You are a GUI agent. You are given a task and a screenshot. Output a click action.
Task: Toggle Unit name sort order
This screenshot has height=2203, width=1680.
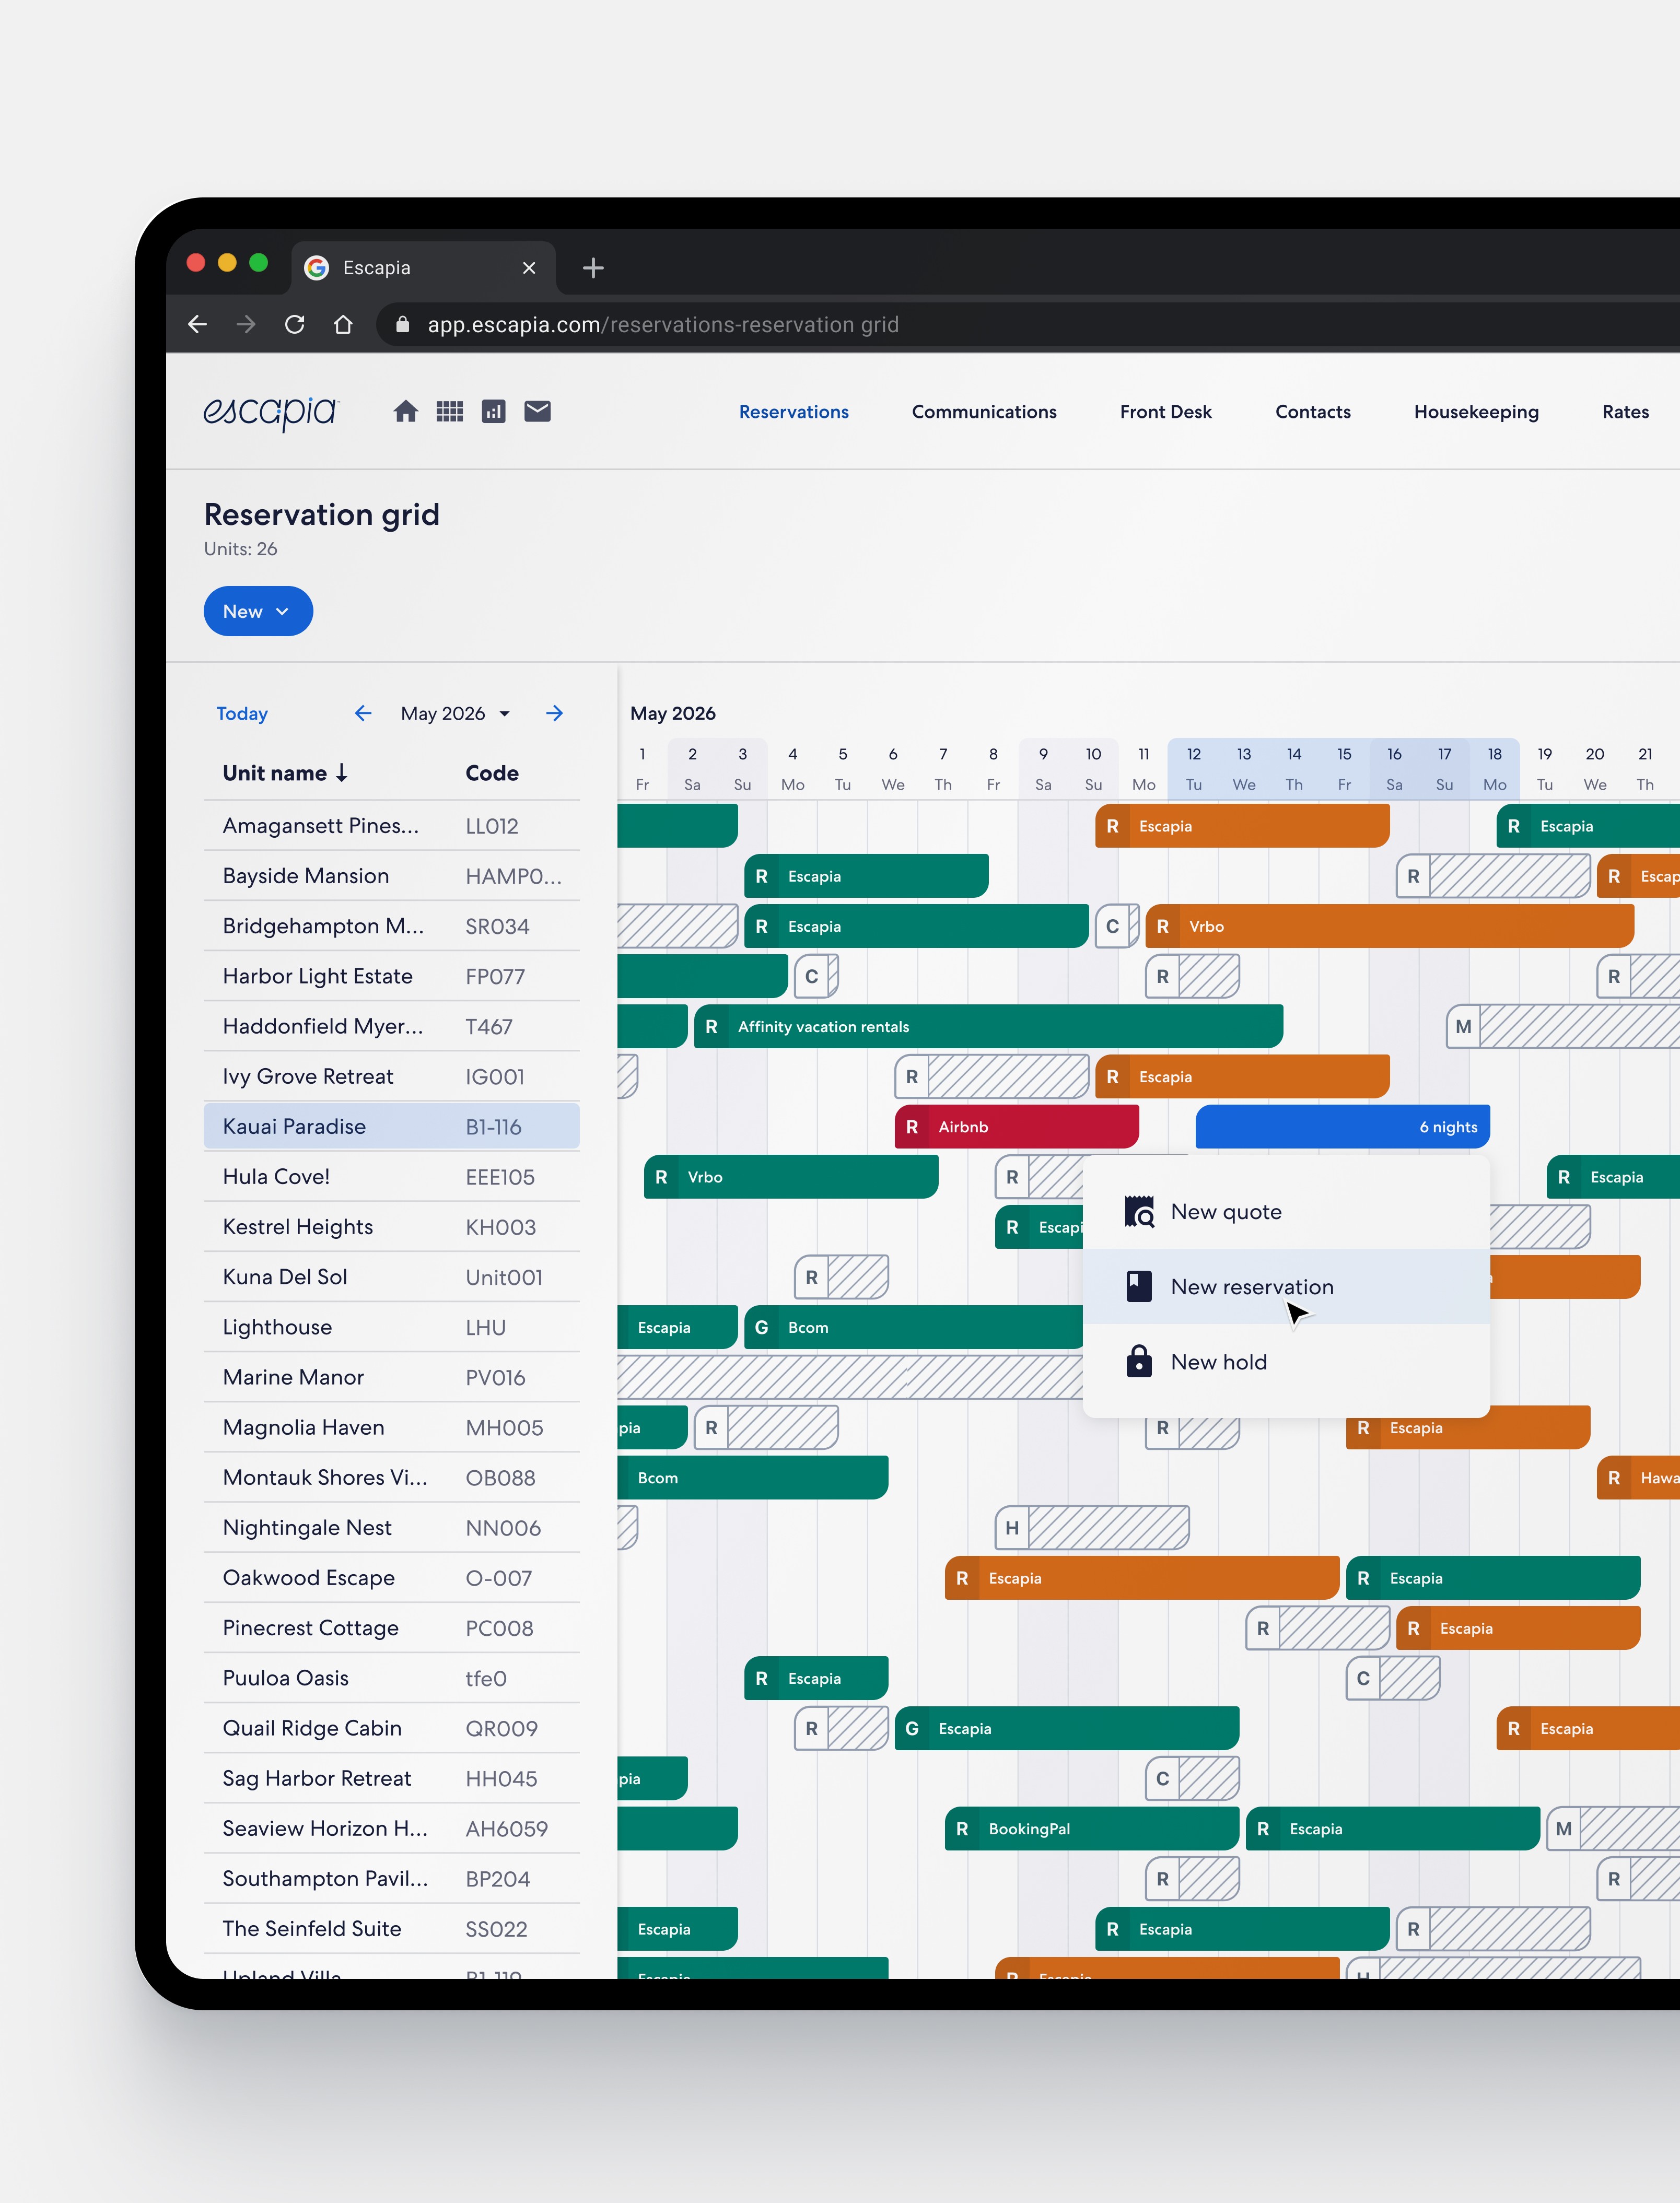[285, 774]
